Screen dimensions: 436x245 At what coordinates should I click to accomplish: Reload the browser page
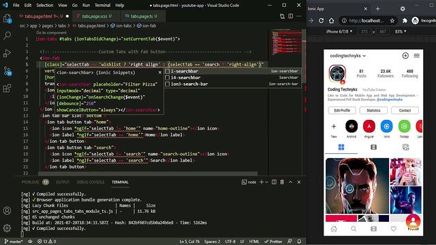tap(321, 20)
